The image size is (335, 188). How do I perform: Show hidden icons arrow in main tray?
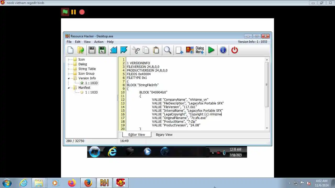click(289, 183)
